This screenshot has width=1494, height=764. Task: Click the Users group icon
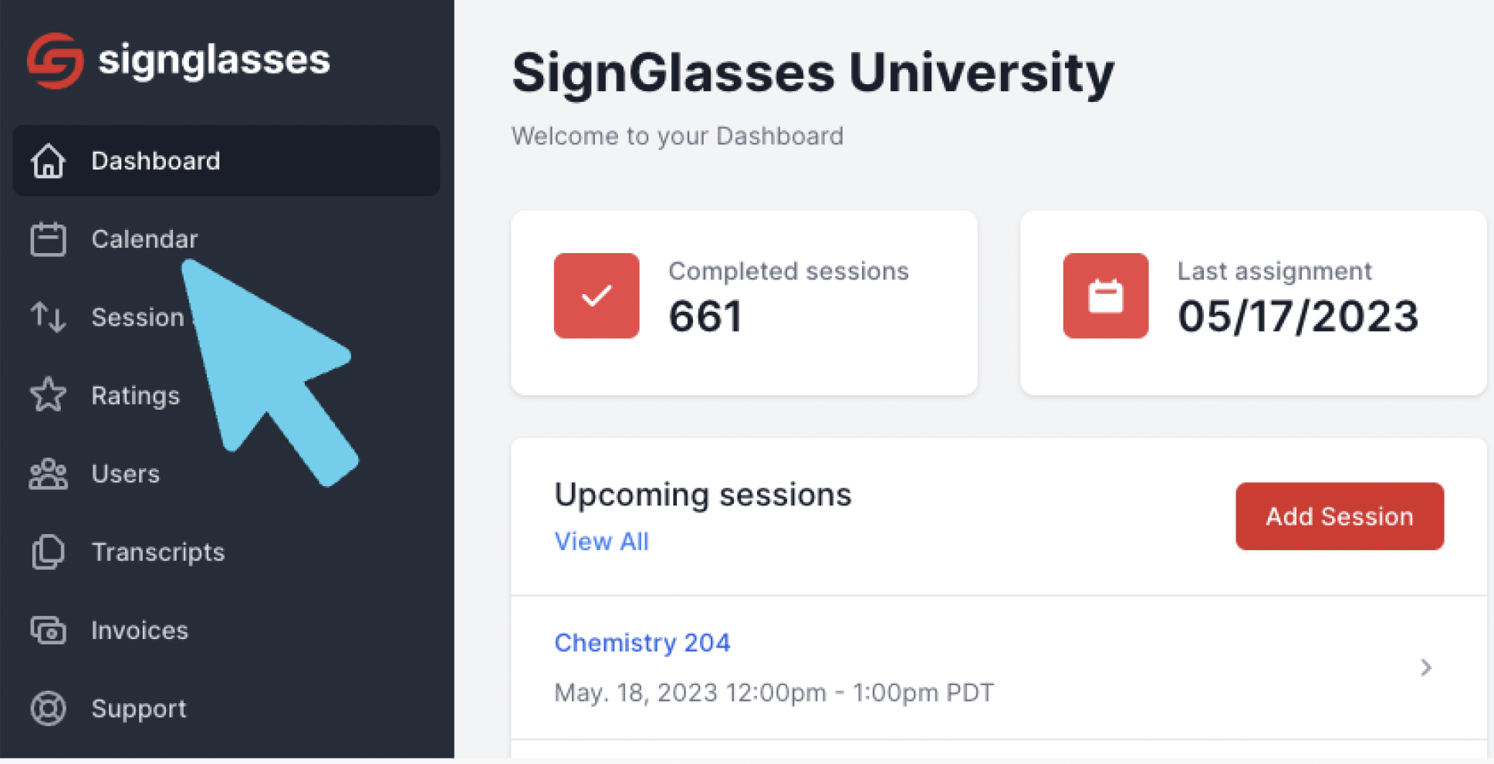[48, 474]
